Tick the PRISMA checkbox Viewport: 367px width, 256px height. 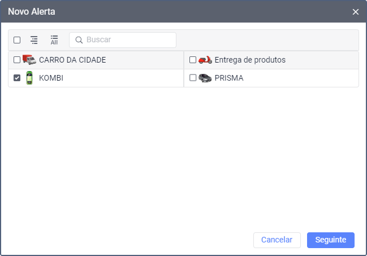tap(193, 78)
